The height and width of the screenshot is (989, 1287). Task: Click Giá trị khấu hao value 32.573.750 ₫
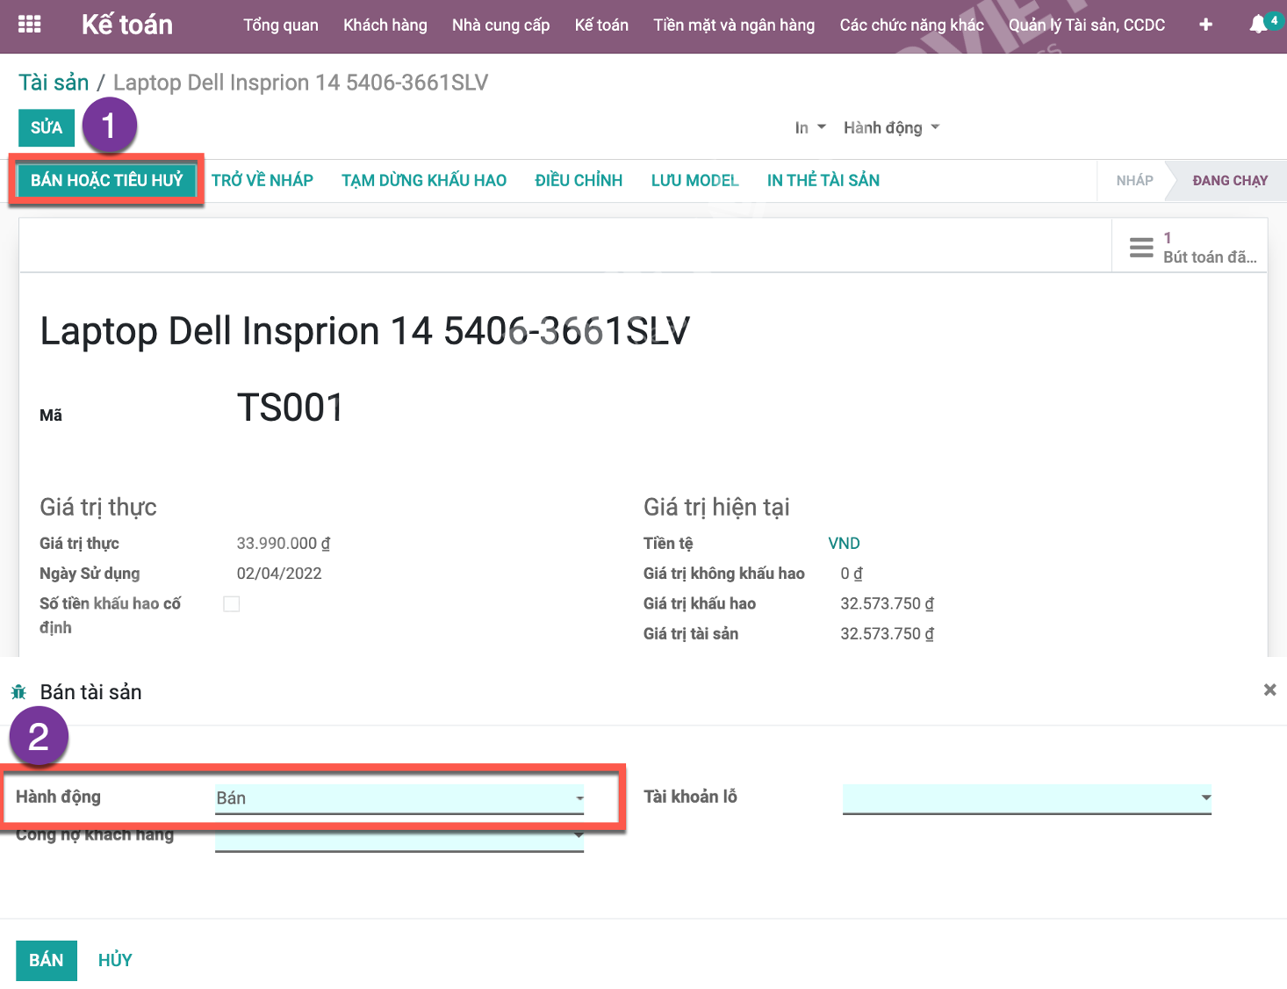click(888, 603)
